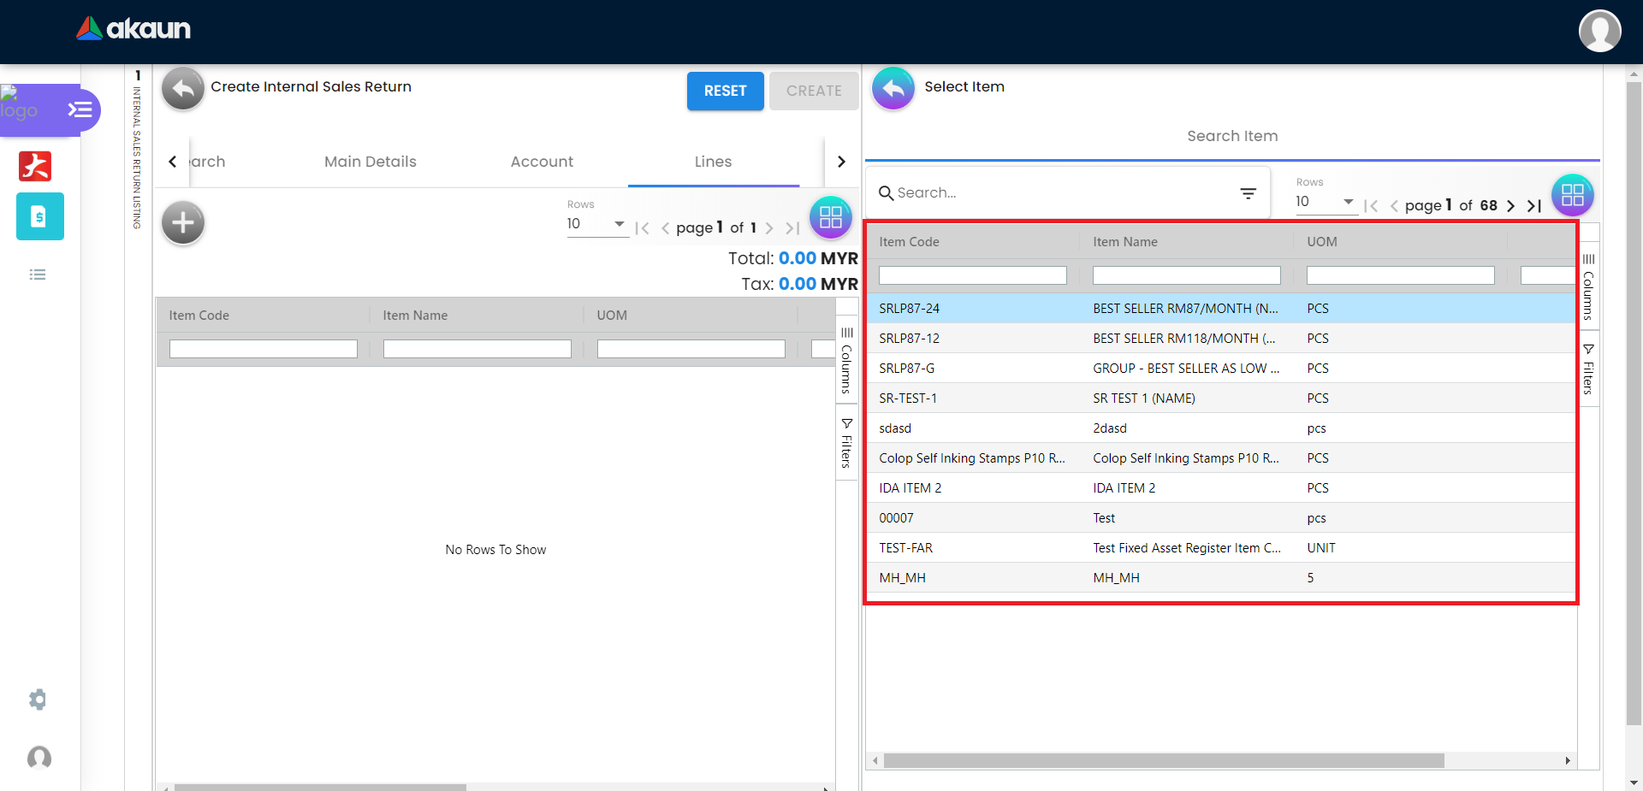Screen dimensions: 1643x791
Task: Switch to the Main Details tab
Action: (370, 162)
